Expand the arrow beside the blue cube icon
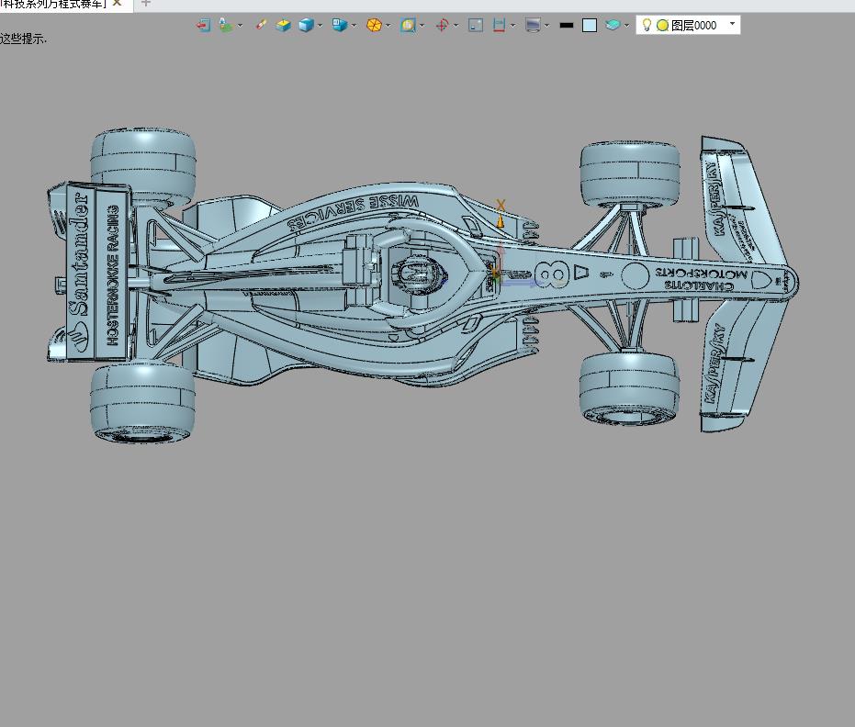The image size is (855, 727). [x=320, y=26]
